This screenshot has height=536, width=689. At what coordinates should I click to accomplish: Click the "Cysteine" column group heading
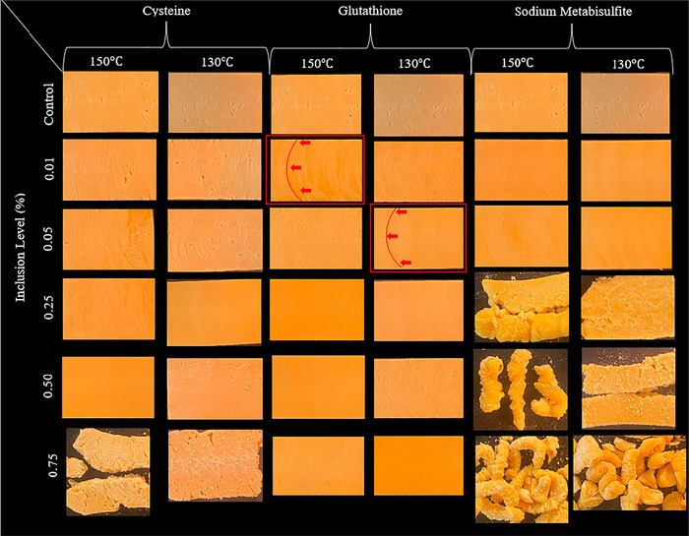click(166, 11)
